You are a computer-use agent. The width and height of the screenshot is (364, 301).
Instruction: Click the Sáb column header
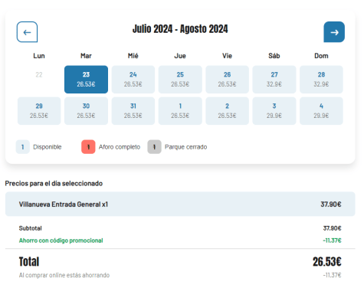[x=274, y=56]
